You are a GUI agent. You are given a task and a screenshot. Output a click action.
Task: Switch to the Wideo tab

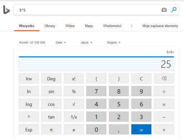point(70,26)
